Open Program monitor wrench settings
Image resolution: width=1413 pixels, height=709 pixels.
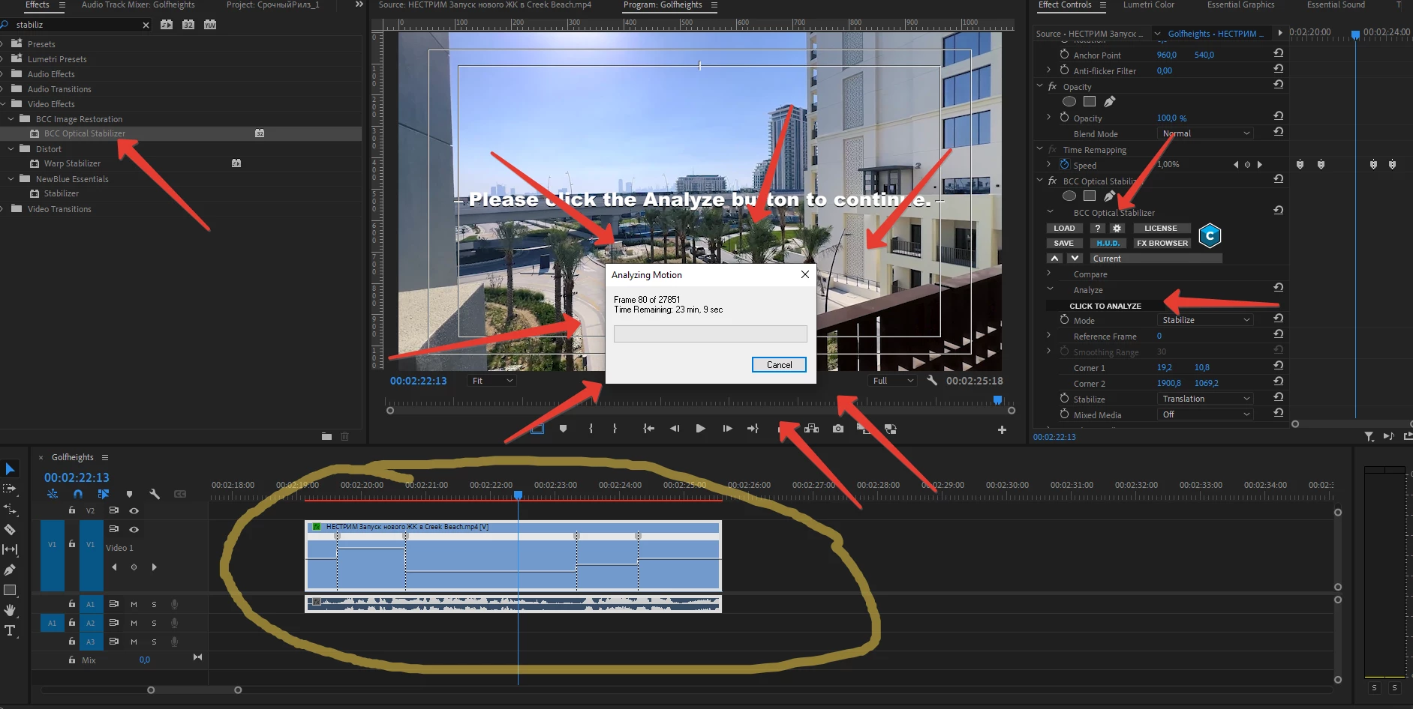pos(932,381)
